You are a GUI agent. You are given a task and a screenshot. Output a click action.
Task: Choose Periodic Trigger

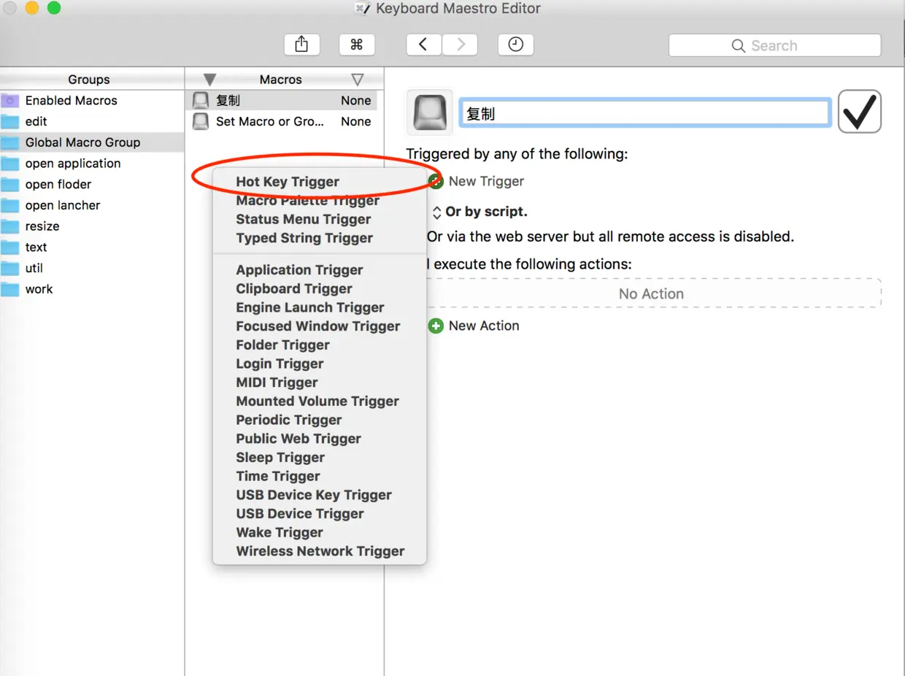click(320, 420)
